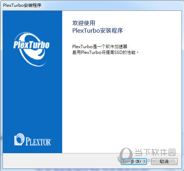Click the PlexTurbo logo in blue panel

pos(31,49)
